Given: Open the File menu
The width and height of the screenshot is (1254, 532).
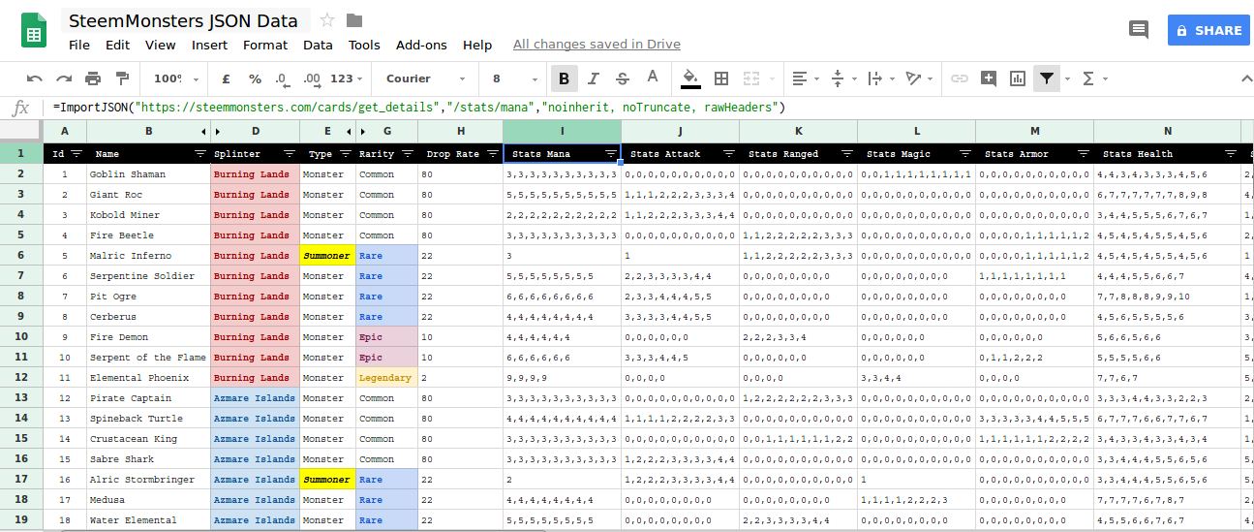Looking at the screenshot, I should click(79, 45).
